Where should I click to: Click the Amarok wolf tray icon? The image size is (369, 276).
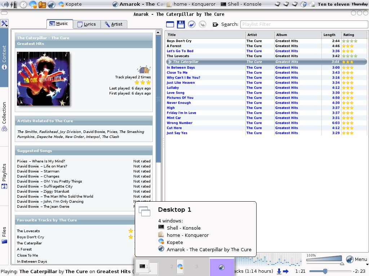[x=51, y=4]
